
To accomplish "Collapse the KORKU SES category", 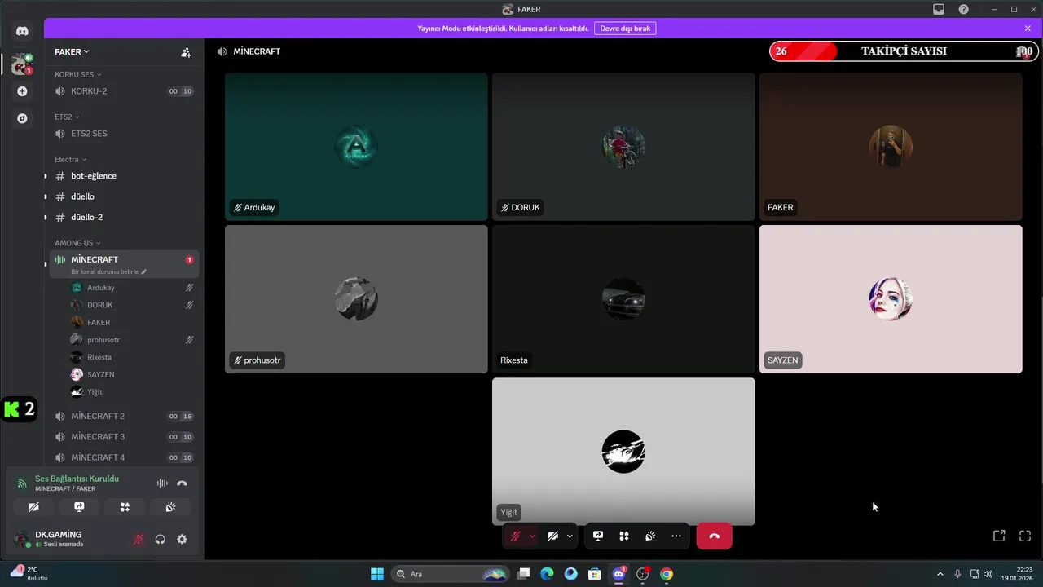I will pos(77,74).
